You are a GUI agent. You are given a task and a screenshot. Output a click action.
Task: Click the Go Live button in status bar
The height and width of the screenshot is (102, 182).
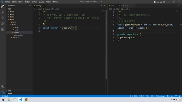point(170,96)
